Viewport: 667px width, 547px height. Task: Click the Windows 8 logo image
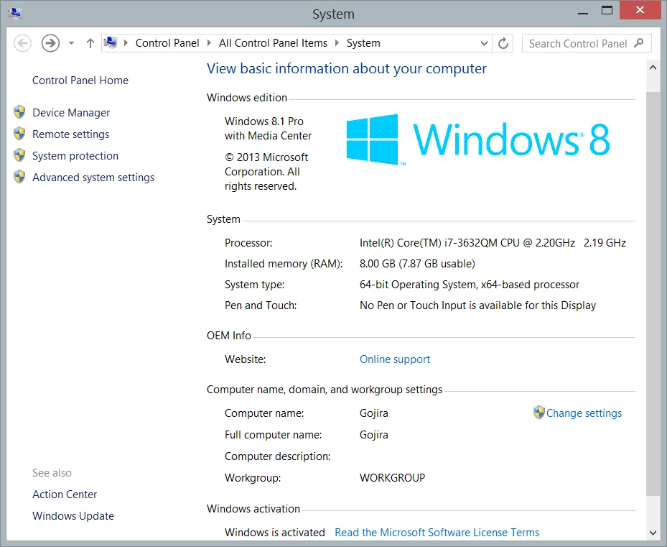(478, 139)
